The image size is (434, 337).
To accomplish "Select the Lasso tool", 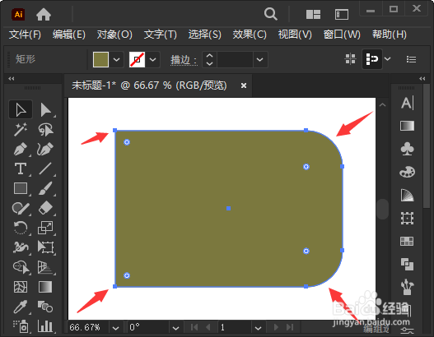I will pyautogui.click(x=45, y=129).
